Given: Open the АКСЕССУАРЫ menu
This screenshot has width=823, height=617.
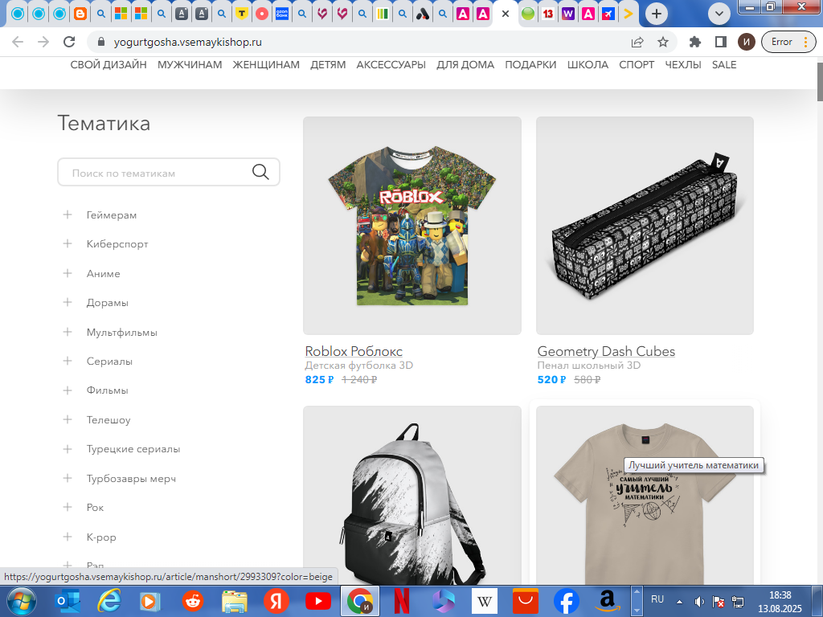Looking at the screenshot, I should (391, 64).
